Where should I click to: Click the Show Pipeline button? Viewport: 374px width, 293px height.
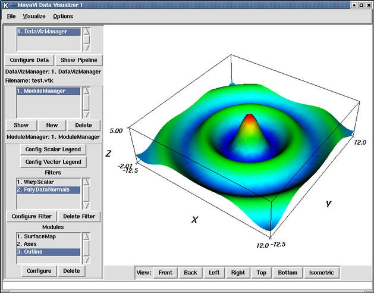(x=78, y=60)
